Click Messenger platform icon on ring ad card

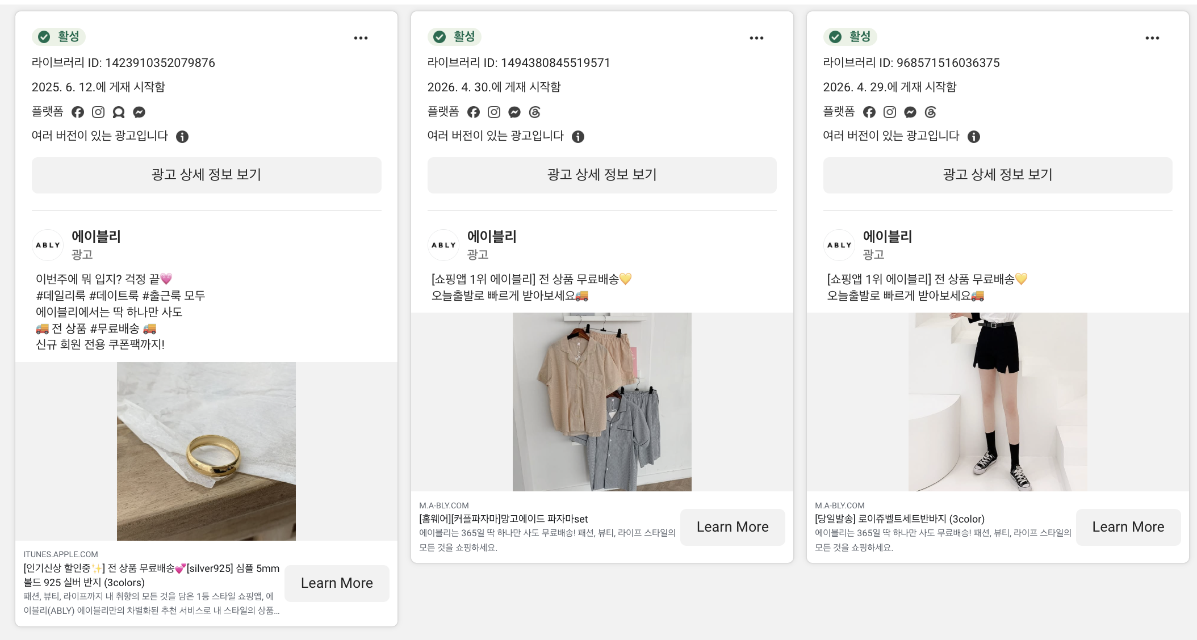point(139,112)
